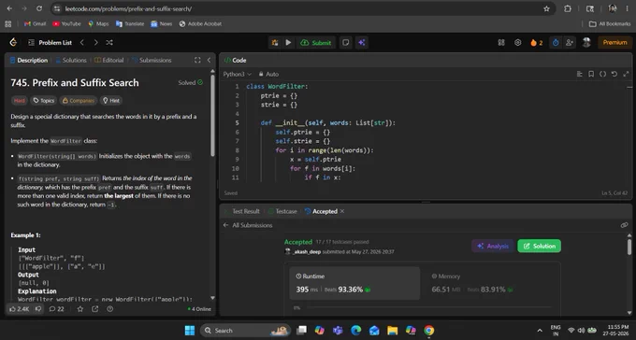Image resolution: width=636 pixels, height=340 pixels.
Task: Click the taskbar Search box
Action: (x=245, y=331)
